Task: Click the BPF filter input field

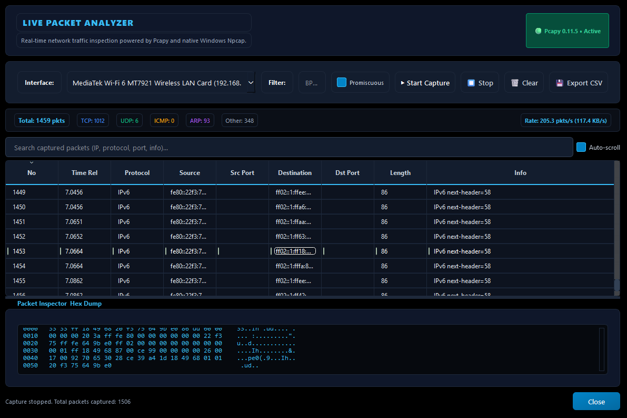Action: pyautogui.click(x=312, y=82)
